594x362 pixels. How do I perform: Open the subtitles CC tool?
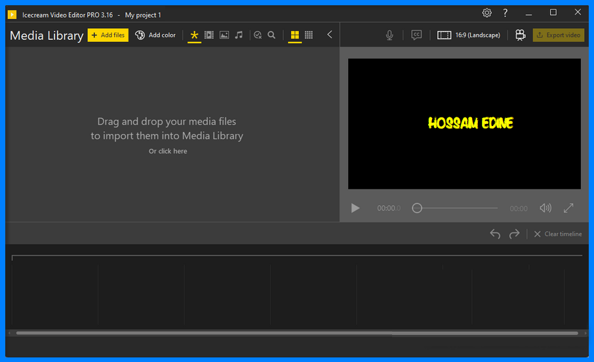[x=416, y=35]
